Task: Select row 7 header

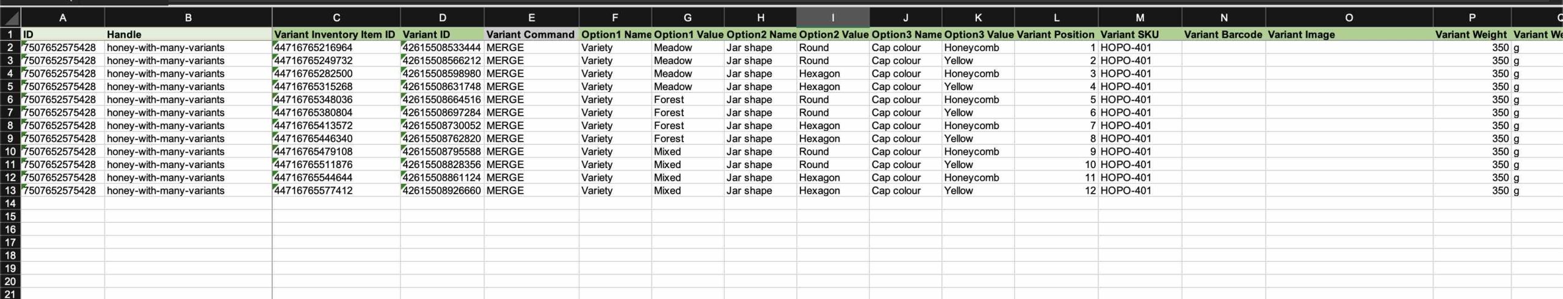Action: pyautogui.click(x=10, y=113)
